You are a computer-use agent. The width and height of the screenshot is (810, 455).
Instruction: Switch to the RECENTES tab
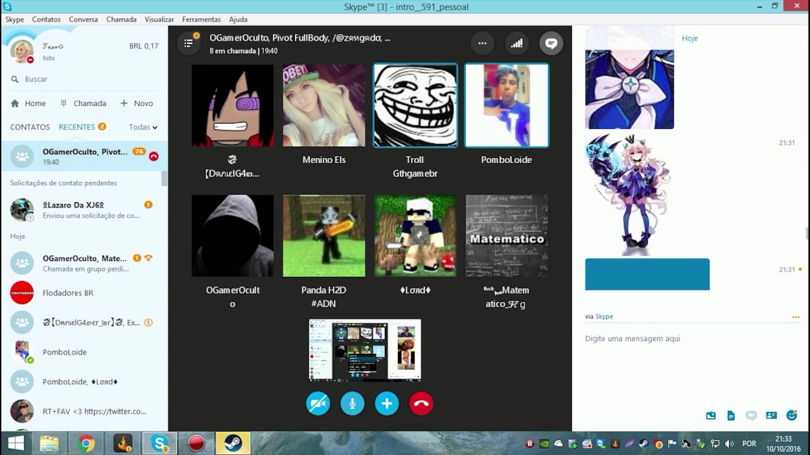click(x=77, y=127)
